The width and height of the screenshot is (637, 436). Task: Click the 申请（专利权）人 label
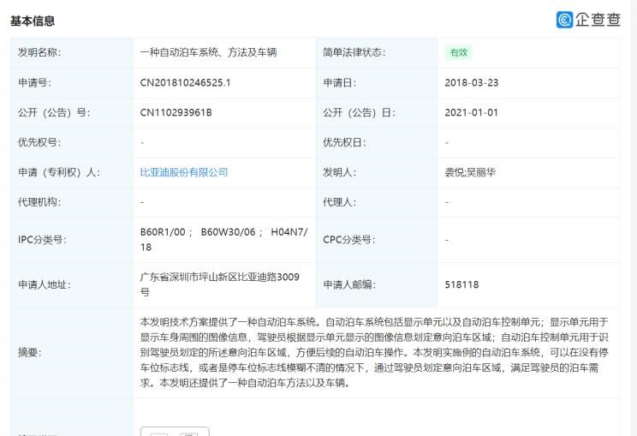pos(59,172)
